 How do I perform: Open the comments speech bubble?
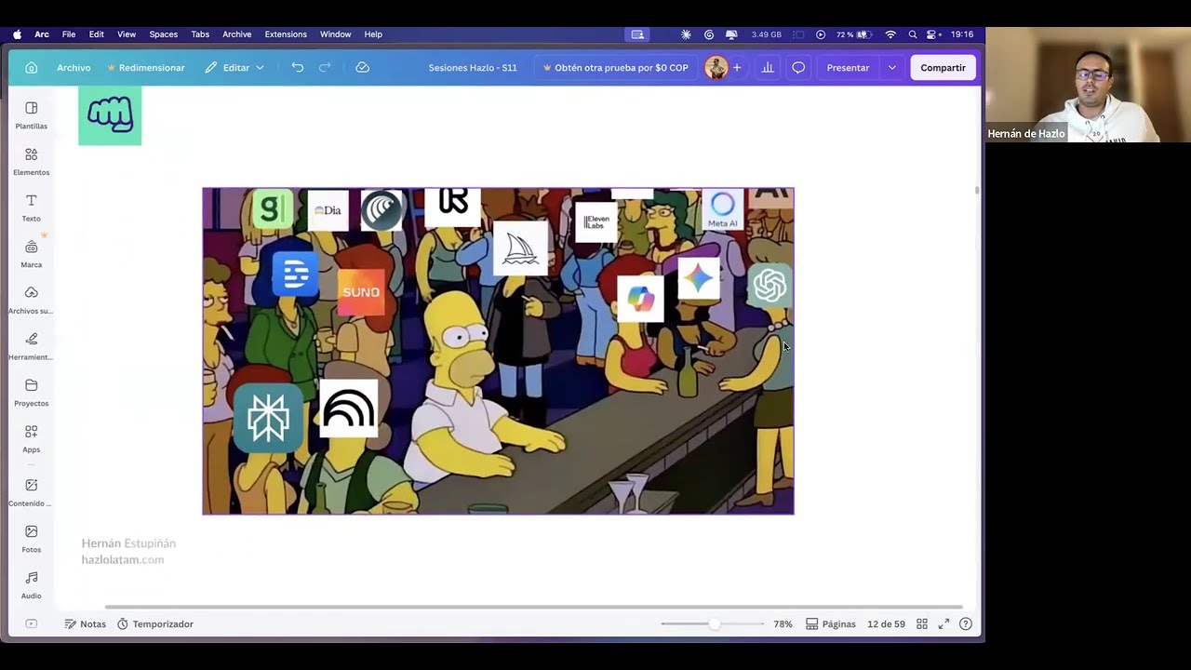click(x=798, y=67)
